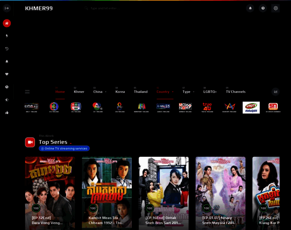The height and width of the screenshot is (230, 291).
Task: Click the thumbs-up icon in sidebar
Action: tap(7, 112)
